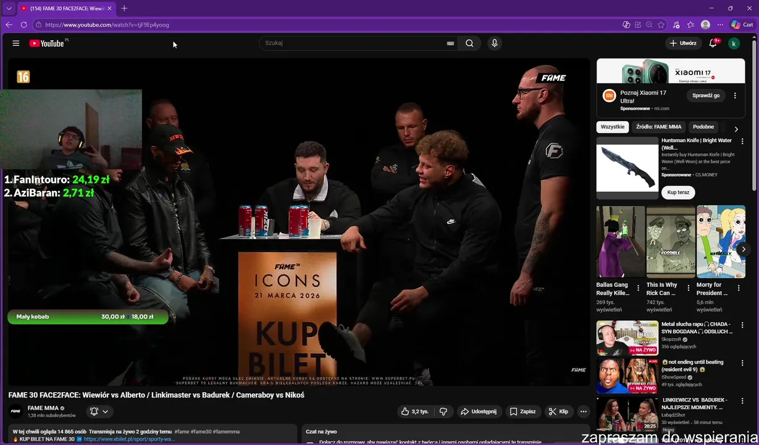
Task: Click the browser address bar URL
Action: (x=107, y=25)
